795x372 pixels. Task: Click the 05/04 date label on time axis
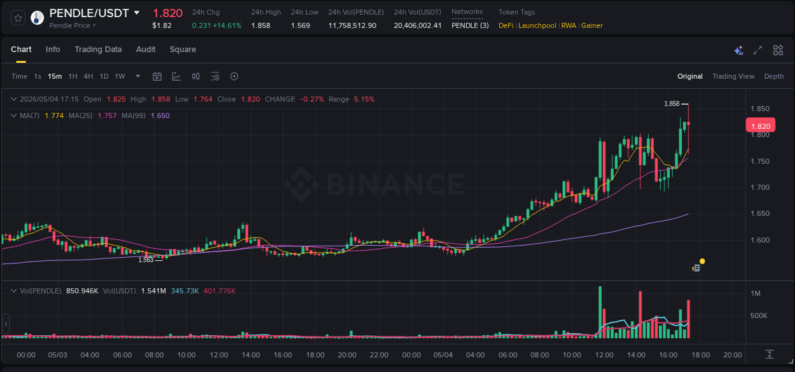443,355
